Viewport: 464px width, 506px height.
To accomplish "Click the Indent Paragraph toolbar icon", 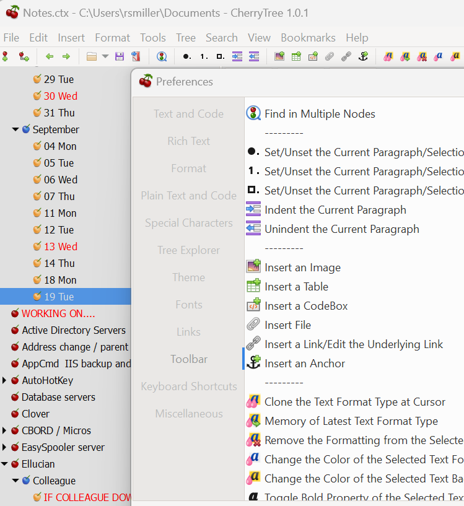I will click(237, 56).
